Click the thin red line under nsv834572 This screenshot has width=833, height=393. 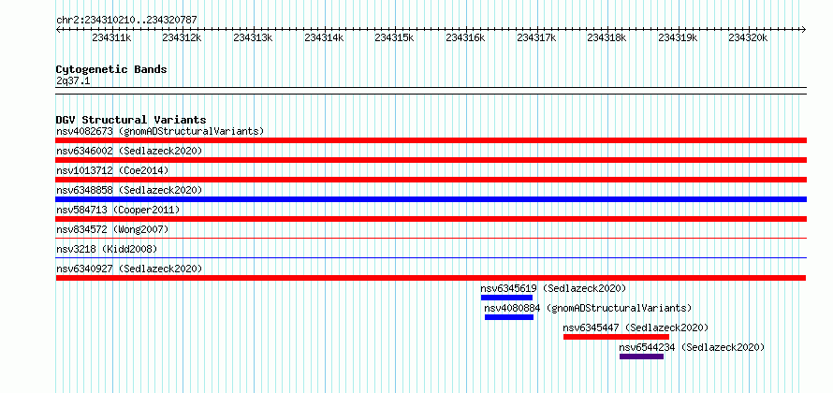[431, 239]
